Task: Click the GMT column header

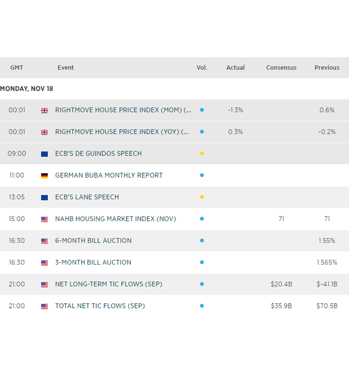Action: pos(17,68)
